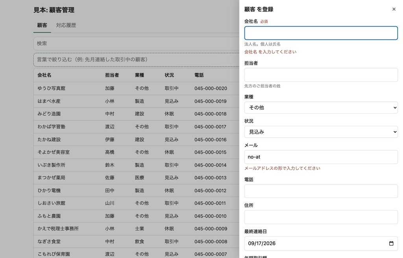Click the 状況 column header

(169, 75)
